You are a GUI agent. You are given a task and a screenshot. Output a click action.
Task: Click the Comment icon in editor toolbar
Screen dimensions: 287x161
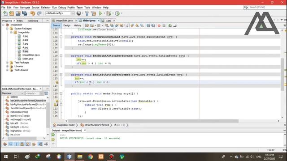(x=170, y=26)
